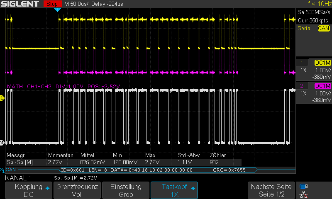Click the blue trigger position marker

pyautogui.click(x=57, y=10)
